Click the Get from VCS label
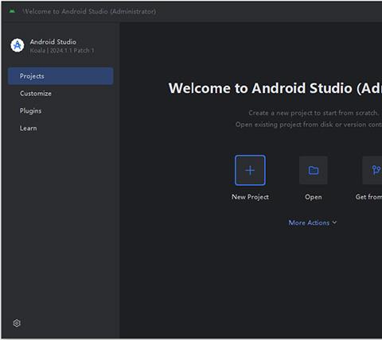The width and height of the screenshot is (382, 340). click(x=368, y=197)
